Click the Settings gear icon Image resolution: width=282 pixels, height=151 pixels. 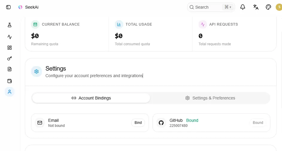pyautogui.click(x=36, y=71)
